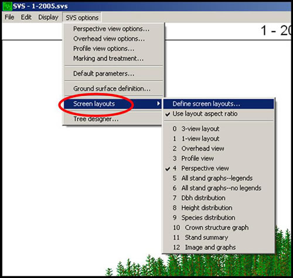
Task: Select layout 5 All stand graphs--legends
Action: 219,178
